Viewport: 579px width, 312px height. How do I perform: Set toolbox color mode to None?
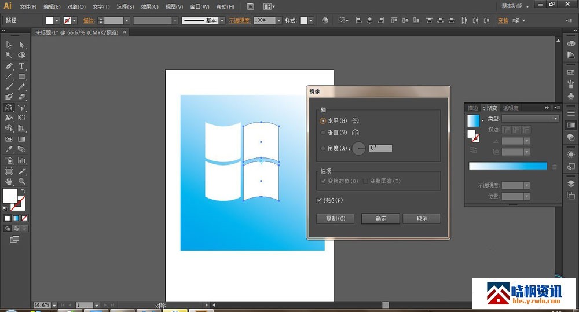(x=24, y=218)
